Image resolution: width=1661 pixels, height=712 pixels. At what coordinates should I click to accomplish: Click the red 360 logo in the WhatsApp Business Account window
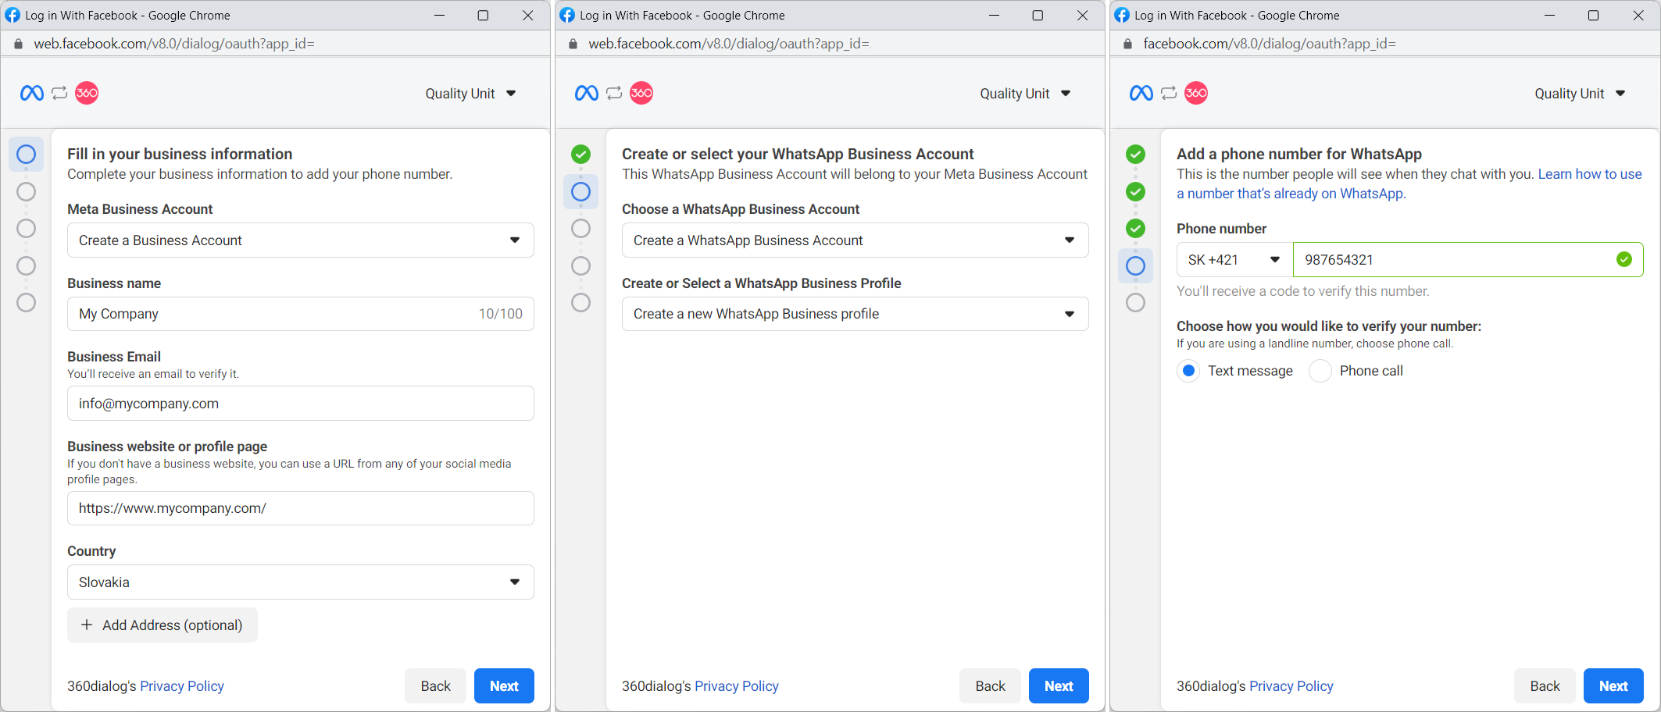pyautogui.click(x=641, y=94)
